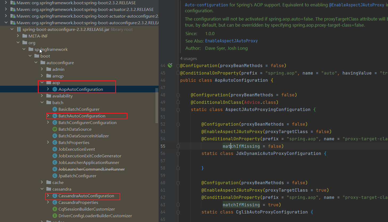
Task: Expand the amqp package
Action: (x=42, y=76)
